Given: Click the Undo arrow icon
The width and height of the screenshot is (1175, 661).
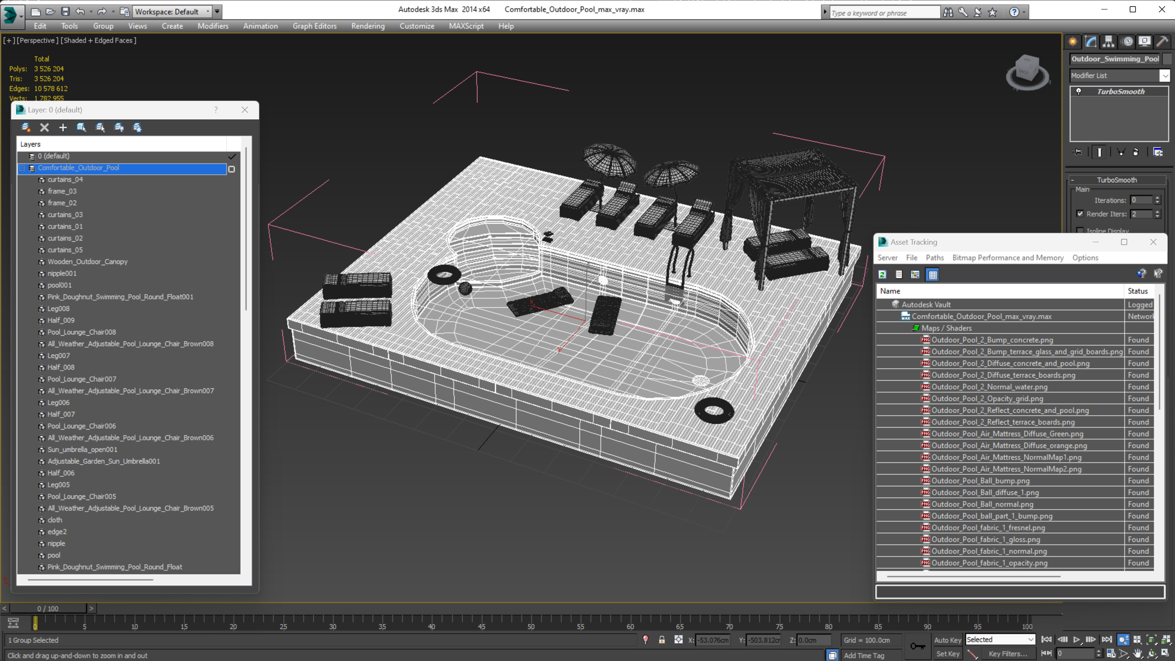Looking at the screenshot, I should coord(80,12).
